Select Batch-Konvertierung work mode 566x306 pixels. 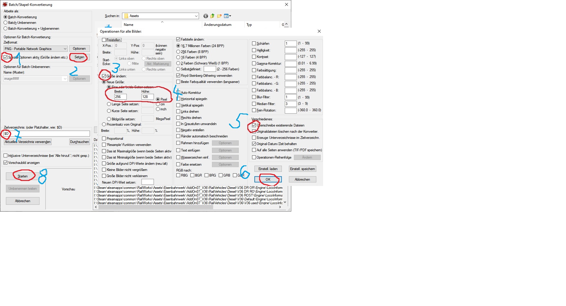pyautogui.click(x=6, y=17)
